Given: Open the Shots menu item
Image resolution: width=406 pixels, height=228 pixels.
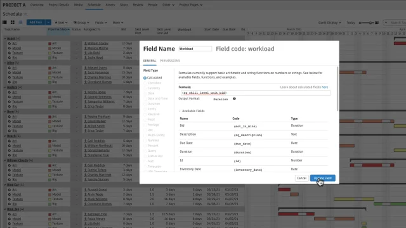Looking at the screenshot, I should coord(124,4).
